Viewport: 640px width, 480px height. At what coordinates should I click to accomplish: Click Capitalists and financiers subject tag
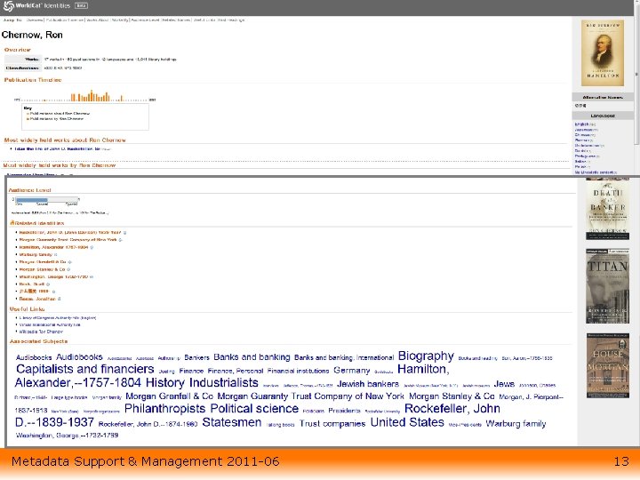pos(85,369)
